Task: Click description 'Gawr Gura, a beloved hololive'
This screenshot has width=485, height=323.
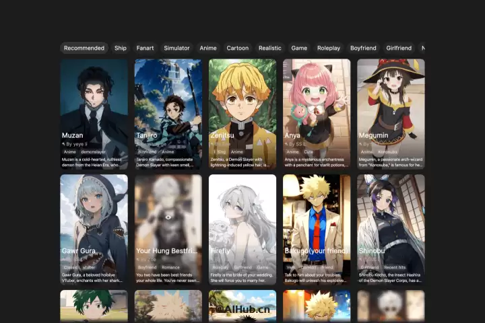Action: click(x=88, y=275)
